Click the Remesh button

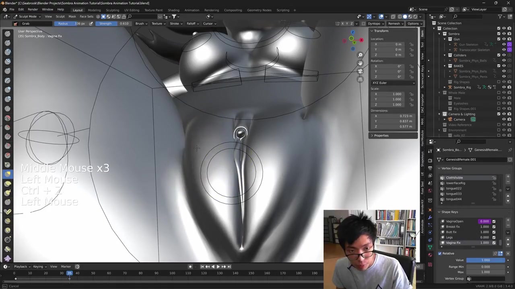394,23
